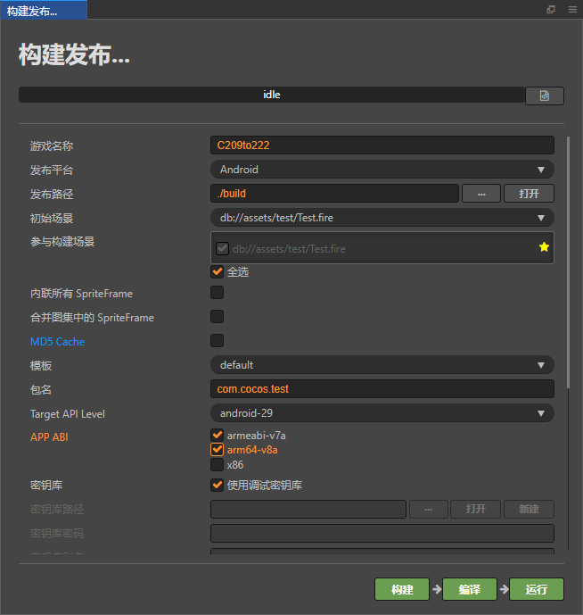Viewport: 583px width, 615px height.
Task: Click the MD5 Cache link label
Action: coord(57,342)
